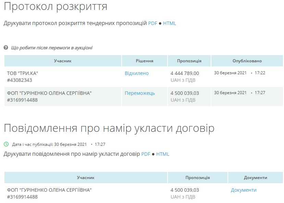
Task: Open HTML of intent to conclude contract
Action: [163, 154]
